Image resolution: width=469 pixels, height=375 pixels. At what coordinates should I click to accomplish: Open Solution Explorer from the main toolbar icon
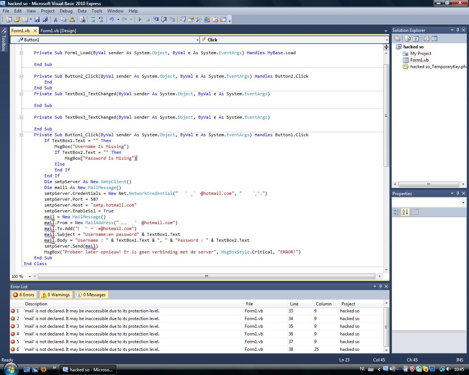tap(182, 19)
